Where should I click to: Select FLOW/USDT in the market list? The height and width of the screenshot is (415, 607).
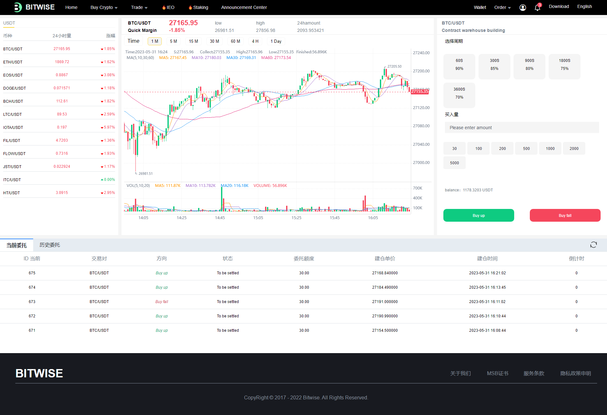[x=59, y=153]
